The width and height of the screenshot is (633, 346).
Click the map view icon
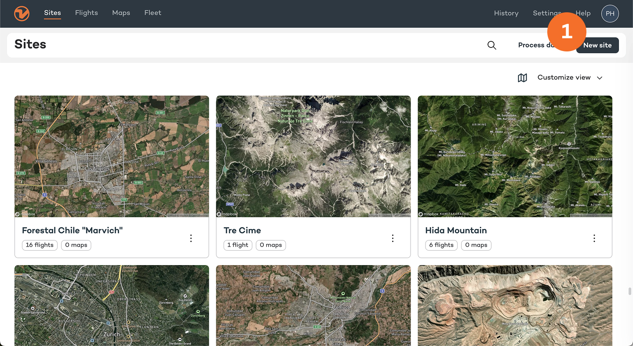pyautogui.click(x=522, y=78)
